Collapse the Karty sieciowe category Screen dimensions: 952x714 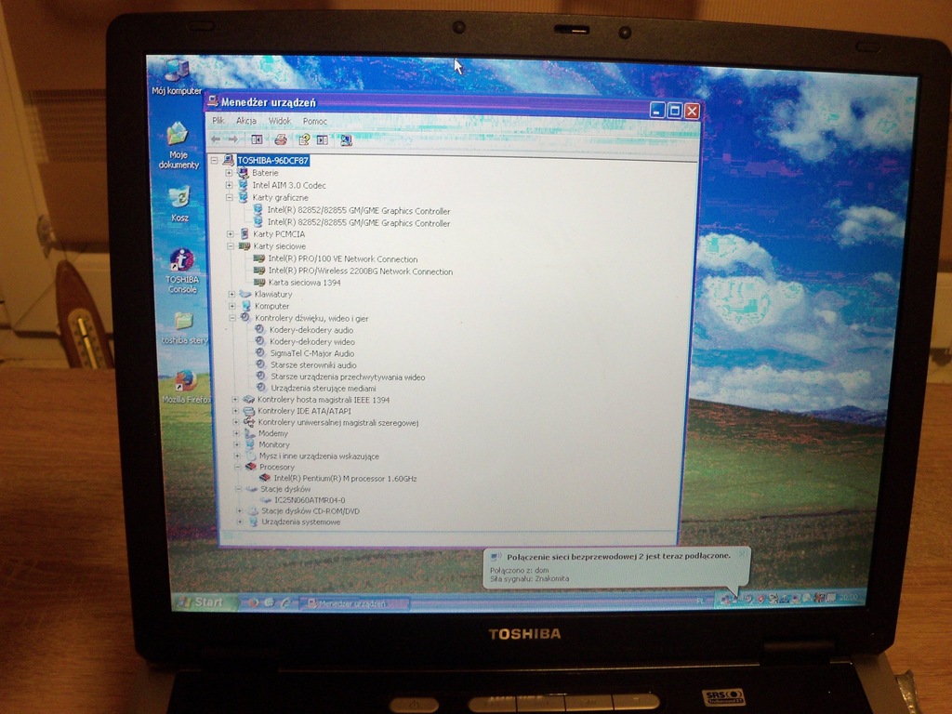coord(231,245)
